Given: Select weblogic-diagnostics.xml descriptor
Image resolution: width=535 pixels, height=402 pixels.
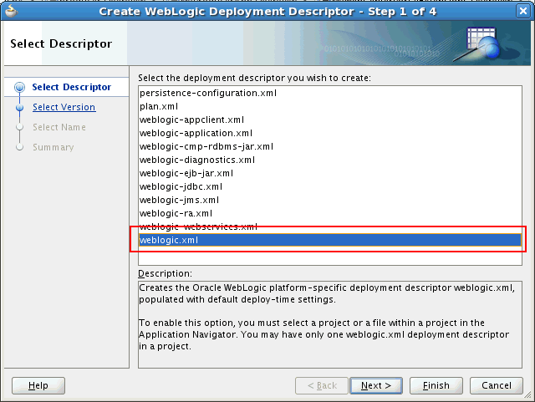Looking at the screenshot, I should click(330, 160).
